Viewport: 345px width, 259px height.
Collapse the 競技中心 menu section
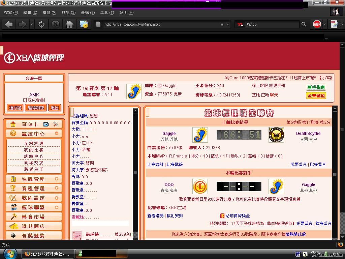click(56, 134)
